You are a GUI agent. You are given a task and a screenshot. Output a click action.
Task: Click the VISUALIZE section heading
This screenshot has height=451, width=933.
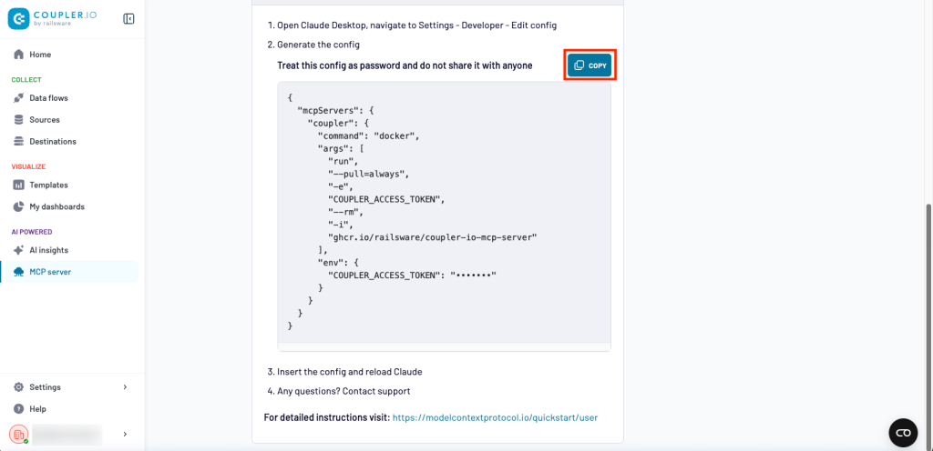coord(28,166)
